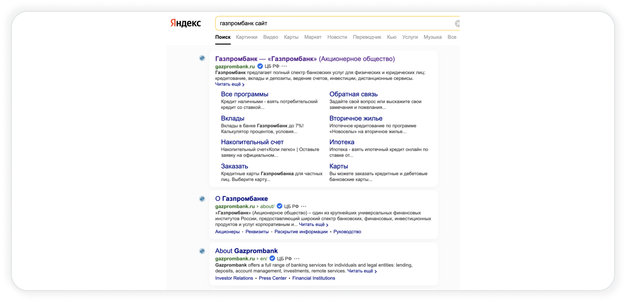Open the Маркет tab
Viewport: 626px width, 302px height.
tap(313, 37)
